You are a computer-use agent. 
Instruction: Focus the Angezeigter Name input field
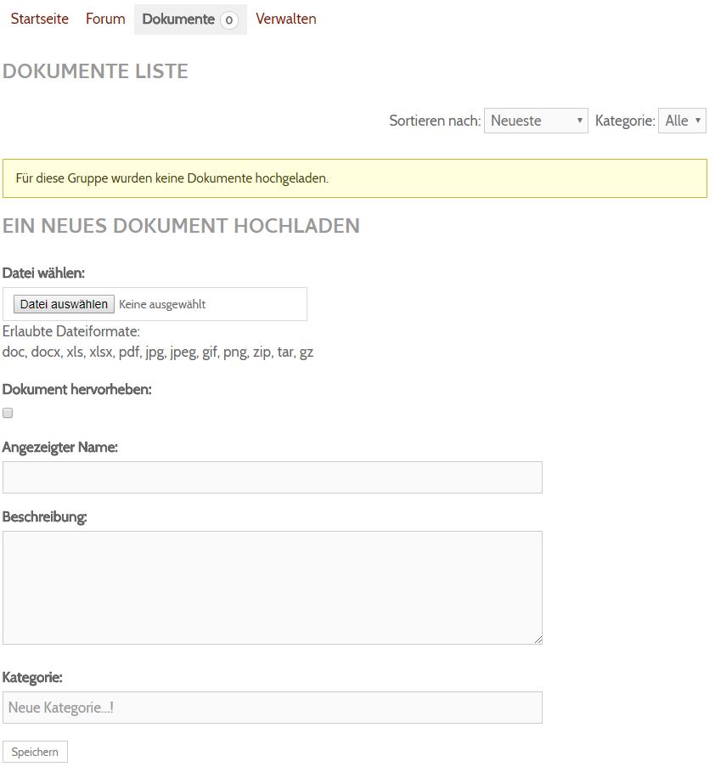point(273,477)
